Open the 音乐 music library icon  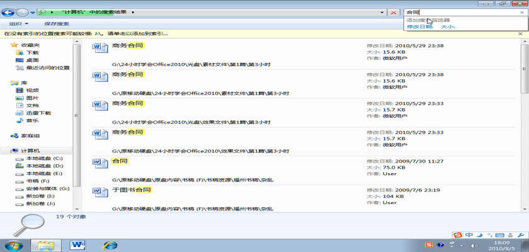click(x=20, y=120)
